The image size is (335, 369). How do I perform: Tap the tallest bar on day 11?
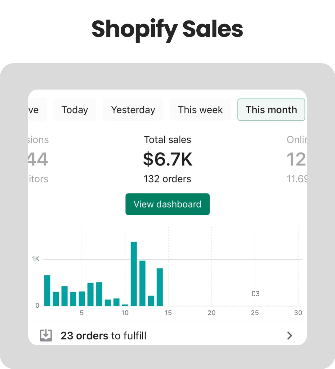(134, 274)
